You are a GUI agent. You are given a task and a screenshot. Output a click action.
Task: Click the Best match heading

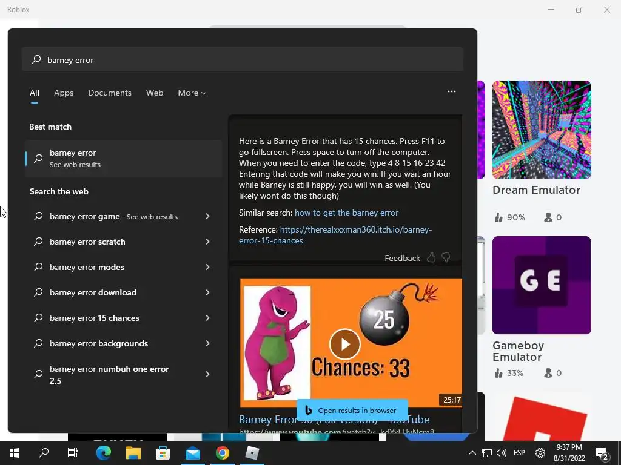[x=50, y=127]
